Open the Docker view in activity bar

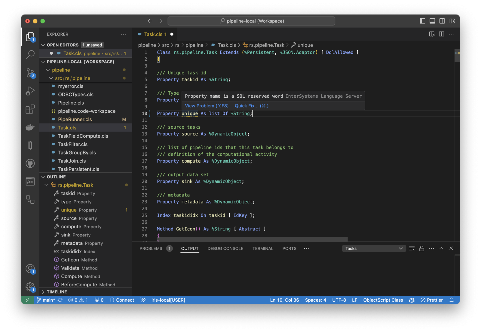click(30, 127)
